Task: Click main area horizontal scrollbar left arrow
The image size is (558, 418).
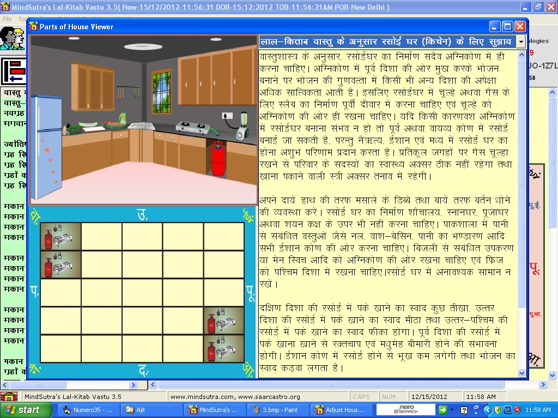Action: (x=153, y=385)
